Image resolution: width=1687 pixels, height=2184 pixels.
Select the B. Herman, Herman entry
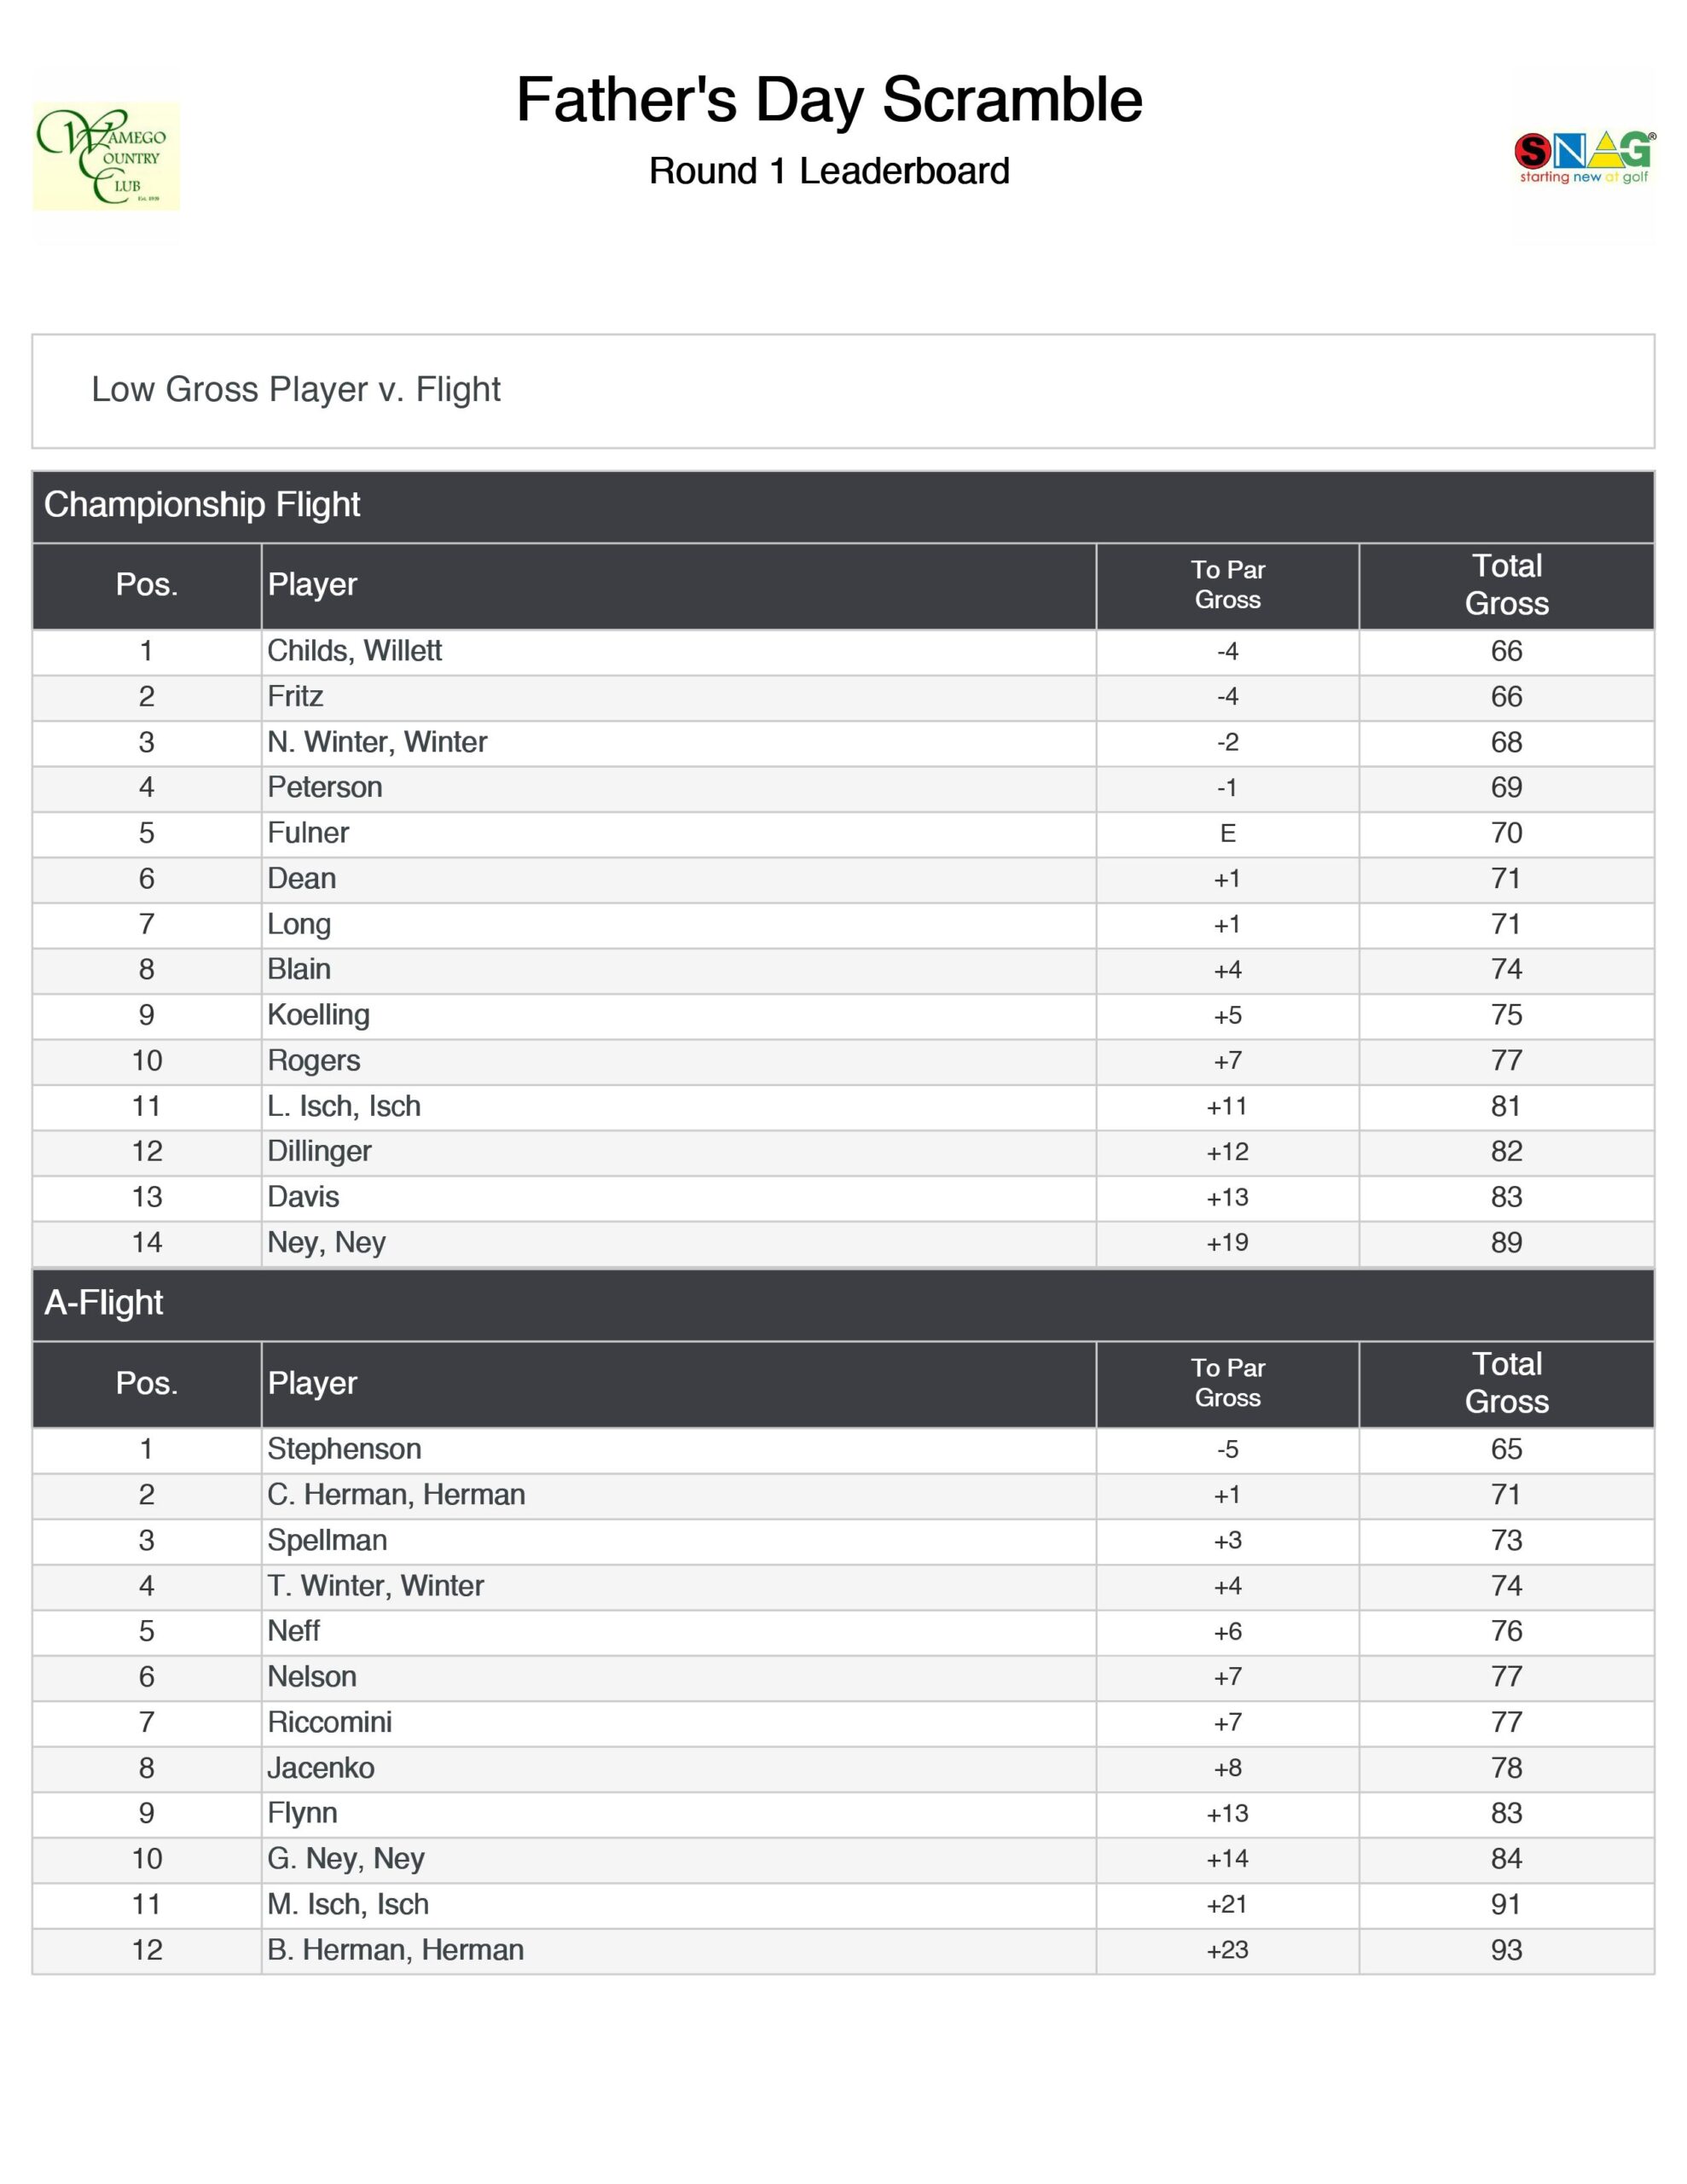point(395,1950)
